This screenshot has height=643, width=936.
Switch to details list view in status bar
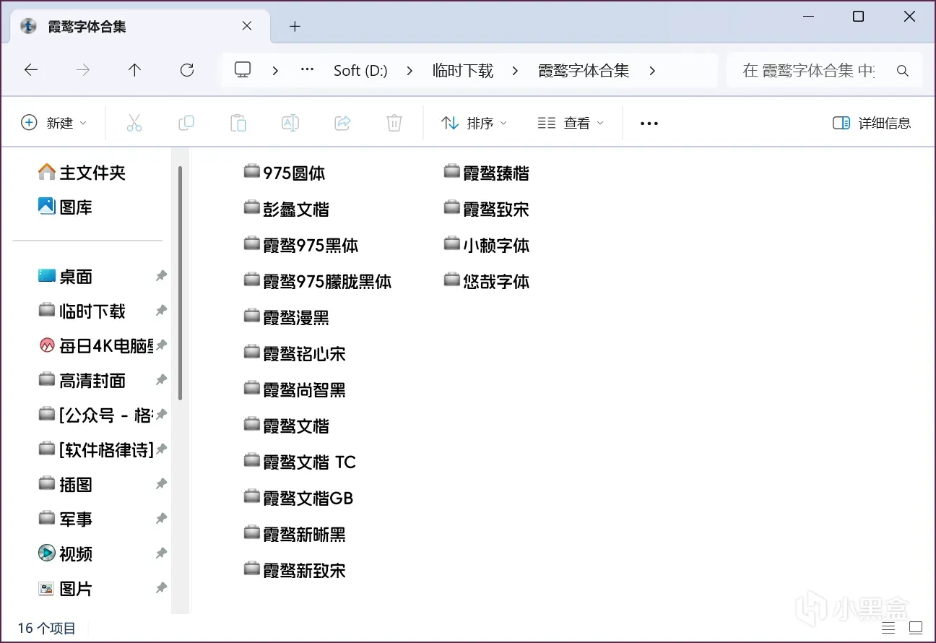pos(888,628)
